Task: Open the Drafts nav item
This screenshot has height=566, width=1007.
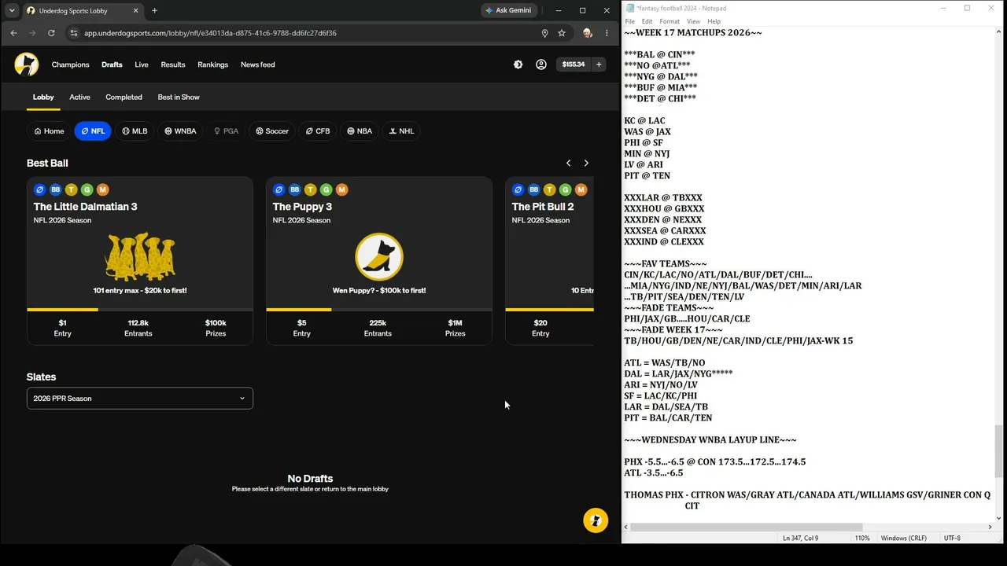Action: coord(112,64)
